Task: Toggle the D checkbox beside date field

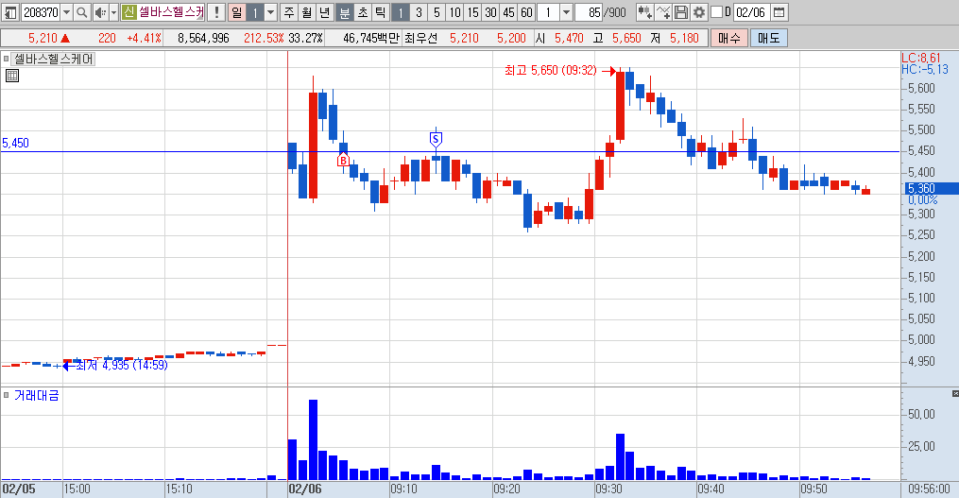Action: (716, 12)
